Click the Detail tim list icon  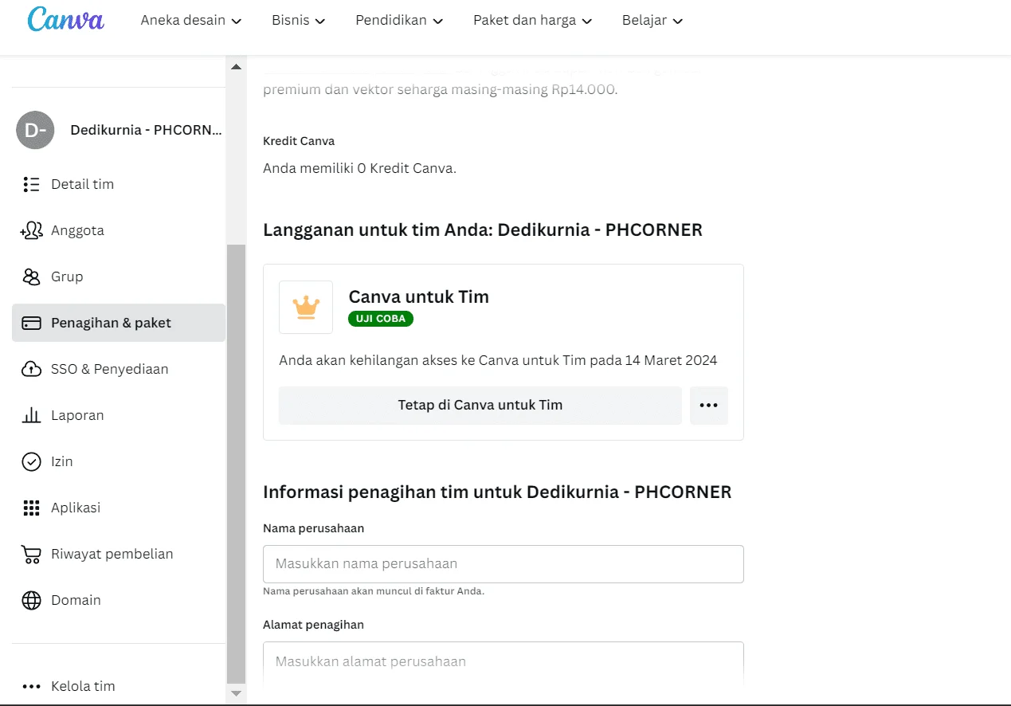pos(31,184)
